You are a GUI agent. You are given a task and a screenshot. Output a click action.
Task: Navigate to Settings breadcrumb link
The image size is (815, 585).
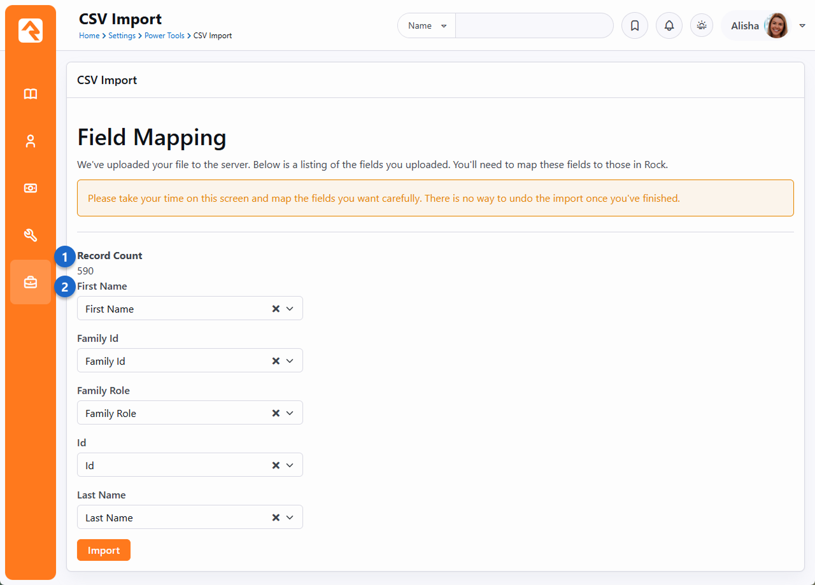[x=122, y=36]
